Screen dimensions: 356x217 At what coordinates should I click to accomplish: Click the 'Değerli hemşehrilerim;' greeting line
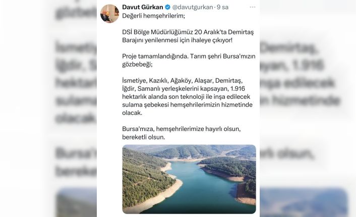154,16
